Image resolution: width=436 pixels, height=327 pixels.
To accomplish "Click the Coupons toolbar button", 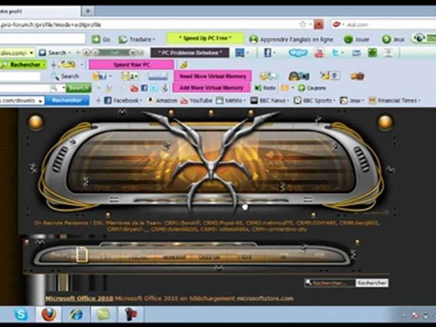I will coord(312,88).
